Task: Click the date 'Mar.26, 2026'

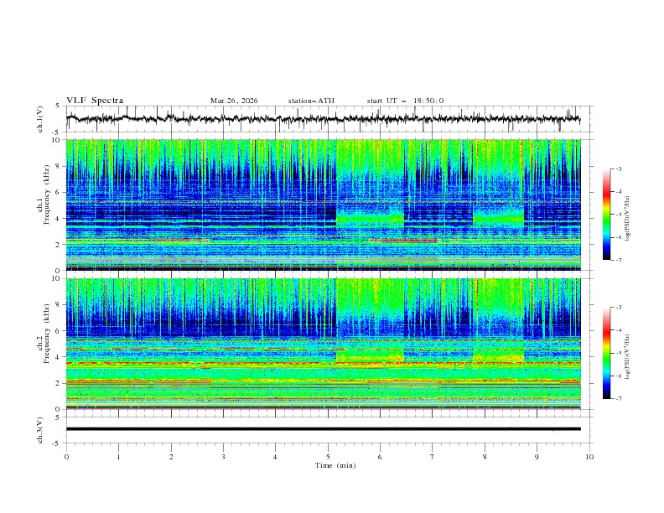Action: (x=234, y=101)
